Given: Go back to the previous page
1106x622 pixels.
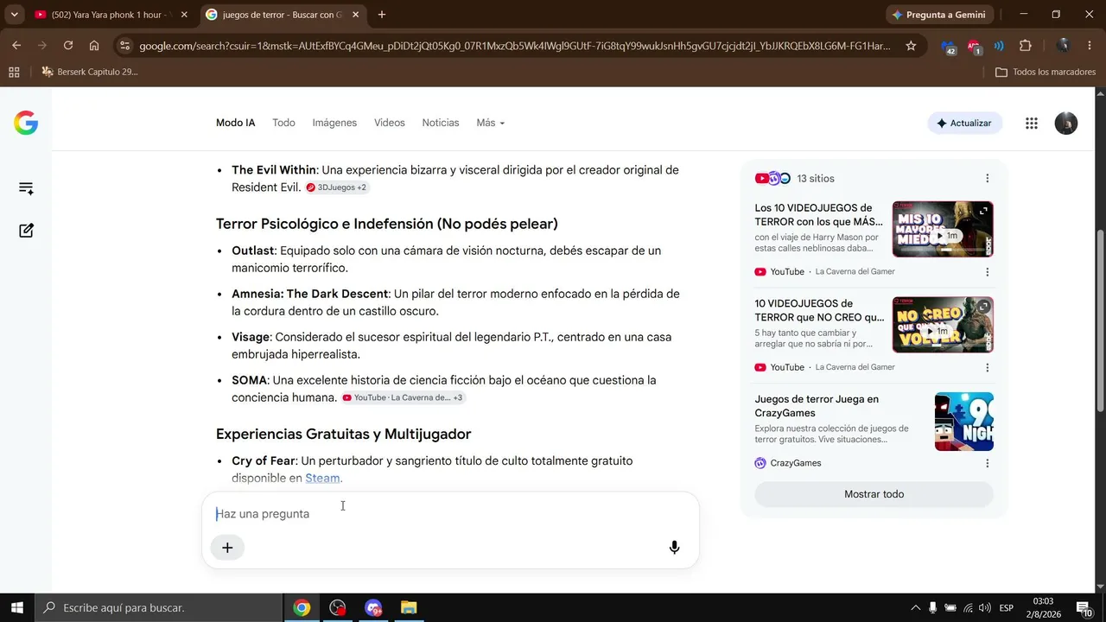Looking at the screenshot, I should [16, 46].
